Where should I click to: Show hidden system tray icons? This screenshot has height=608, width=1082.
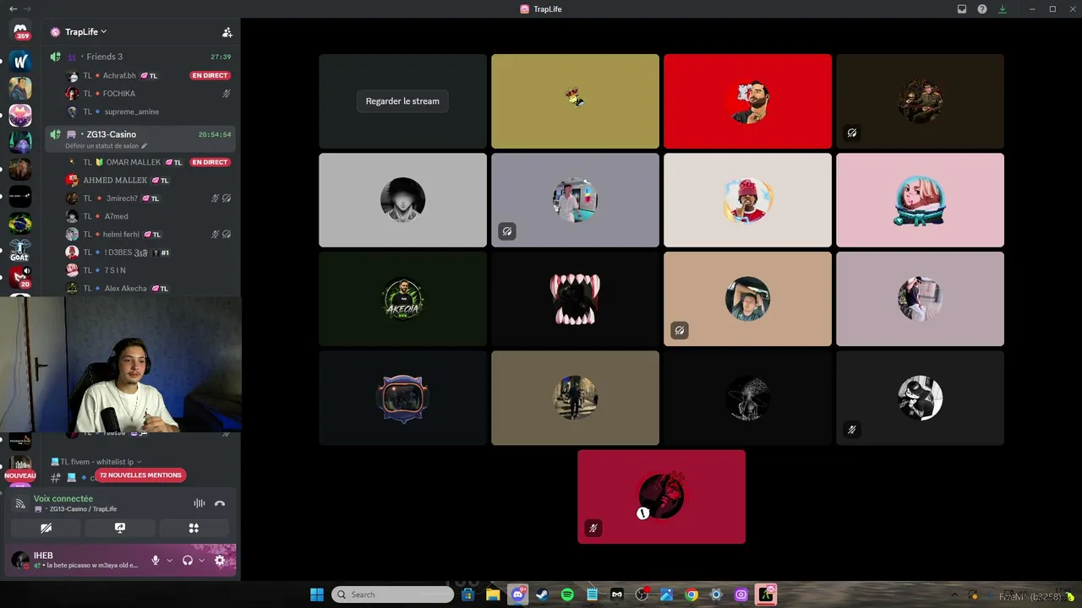pyautogui.click(x=954, y=594)
